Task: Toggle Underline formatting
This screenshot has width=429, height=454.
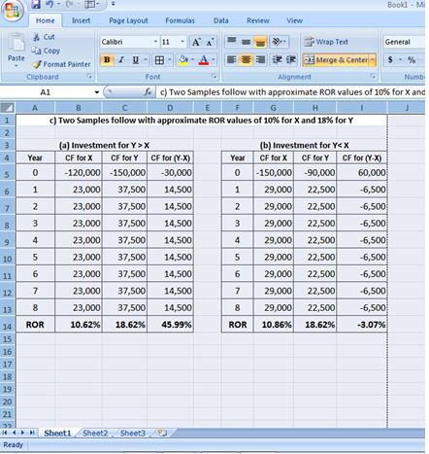Action: pos(136,60)
